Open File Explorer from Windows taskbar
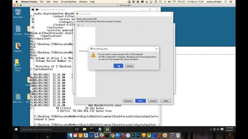Viewport: 248px width, 139px height. (x=84, y=129)
